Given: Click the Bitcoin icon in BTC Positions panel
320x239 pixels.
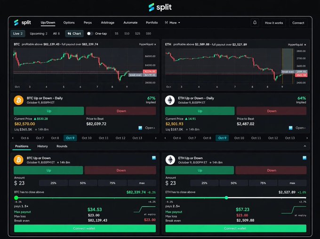Looking at the screenshot, I should pyautogui.click(x=18, y=160).
